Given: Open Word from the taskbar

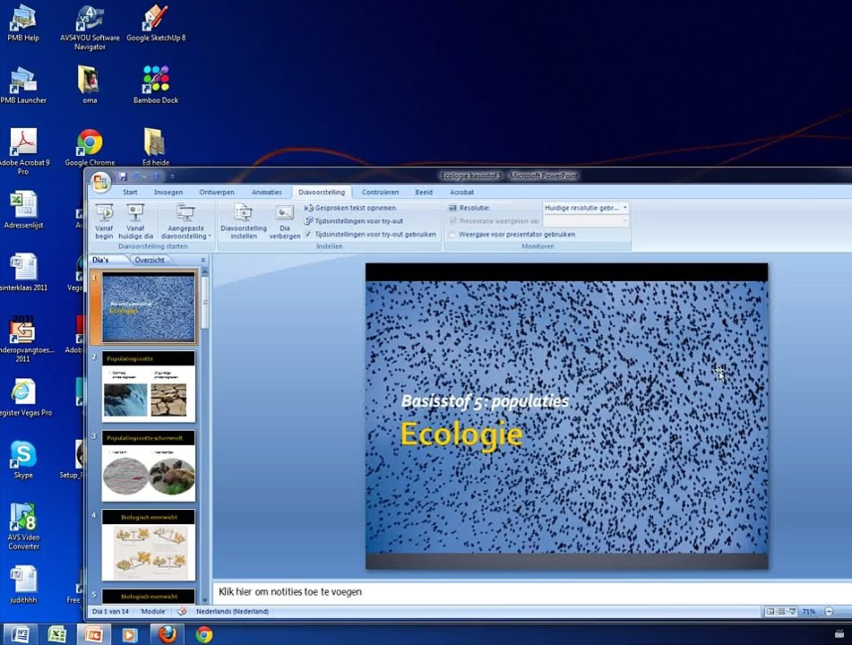Looking at the screenshot, I should tap(21, 634).
